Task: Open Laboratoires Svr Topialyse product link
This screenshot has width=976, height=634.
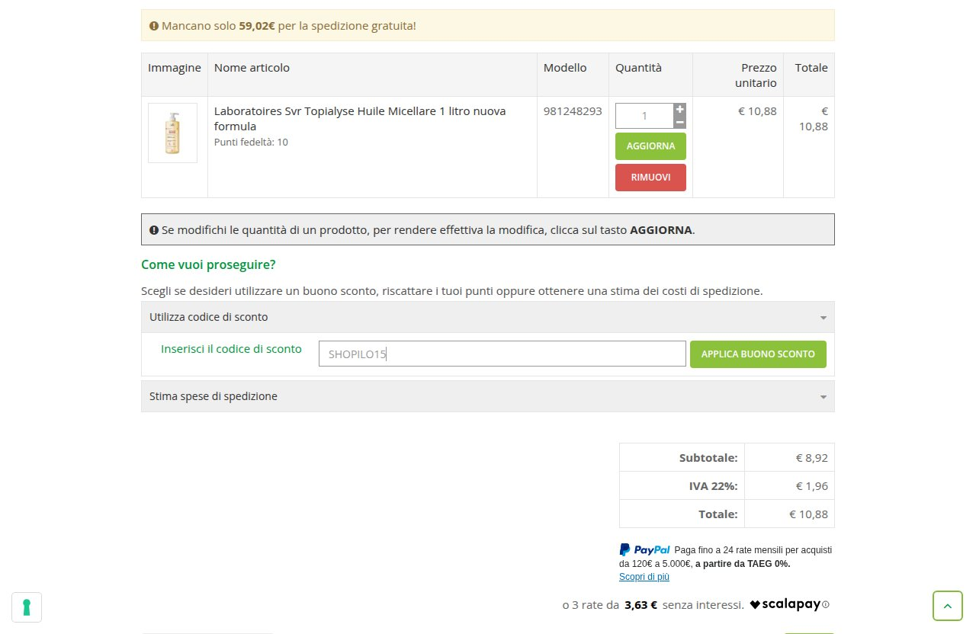Action: point(360,119)
